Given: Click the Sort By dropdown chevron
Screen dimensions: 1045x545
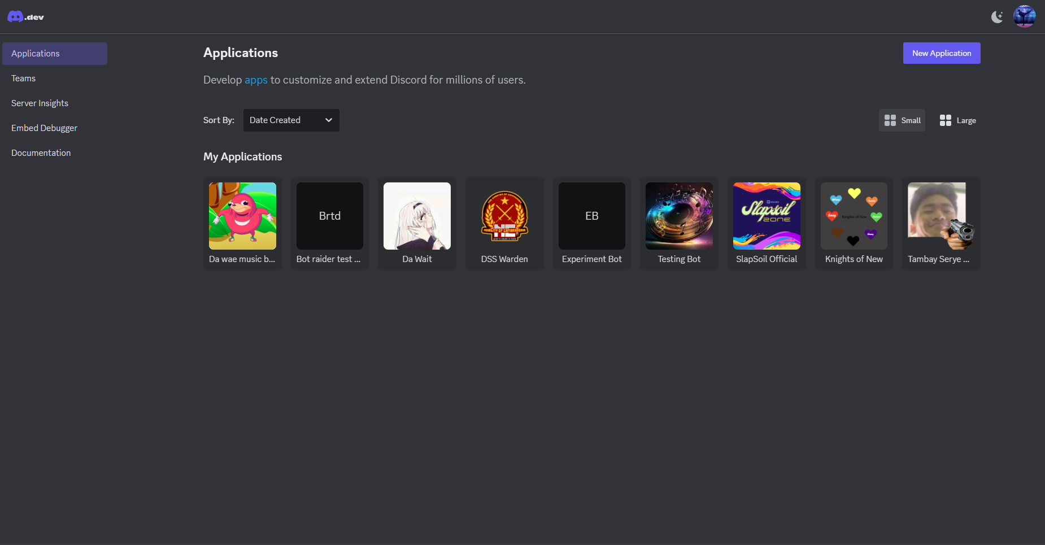Looking at the screenshot, I should 328,120.
